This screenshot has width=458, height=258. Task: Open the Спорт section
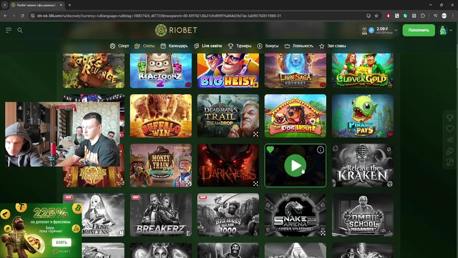tap(120, 46)
